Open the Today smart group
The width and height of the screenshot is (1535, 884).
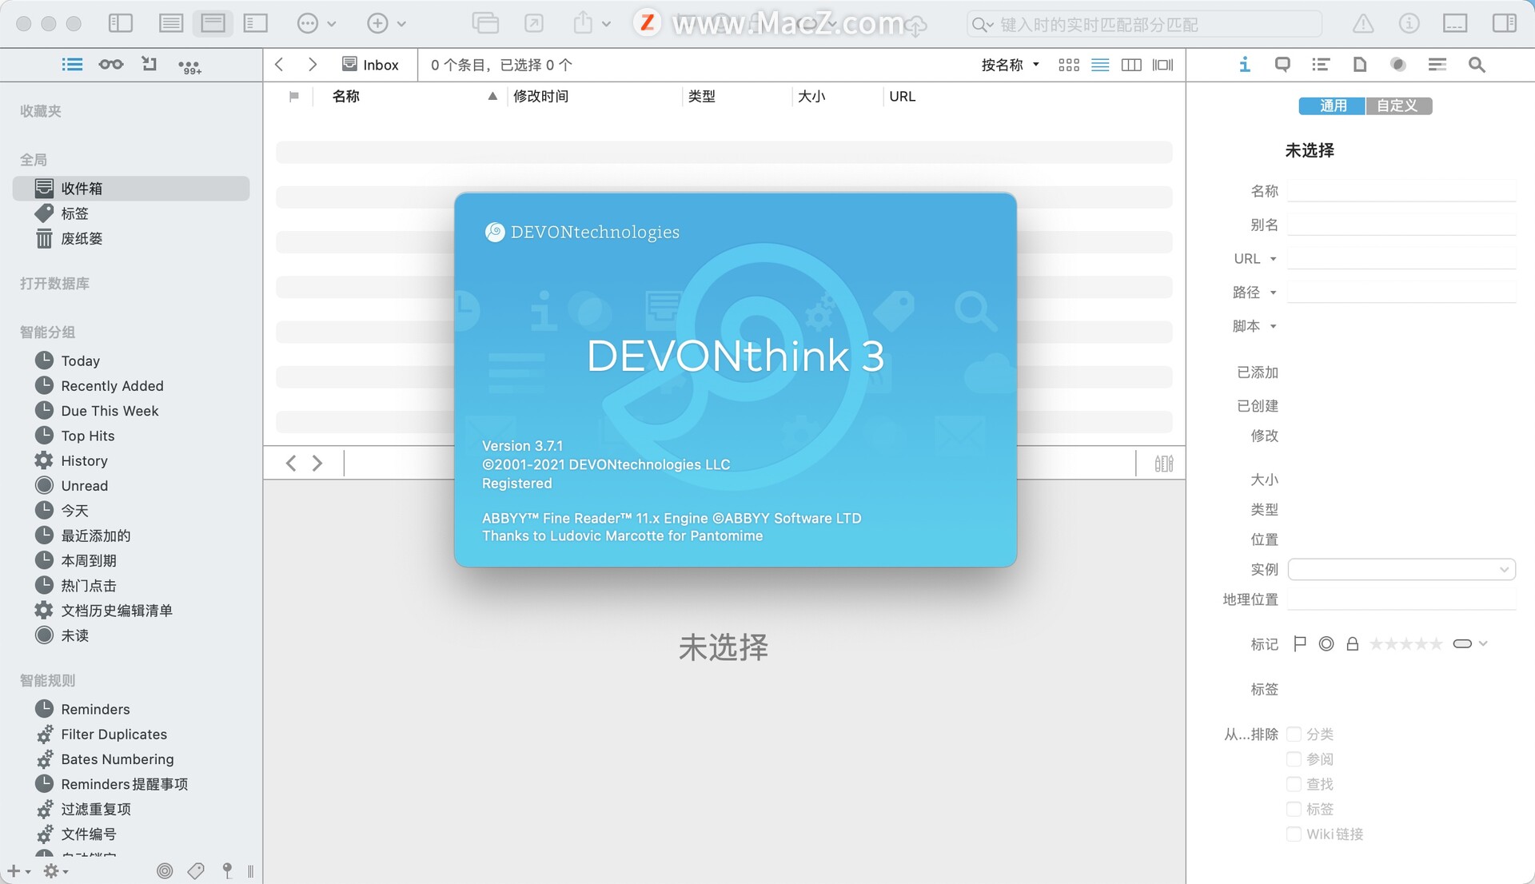click(x=131, y=360)
